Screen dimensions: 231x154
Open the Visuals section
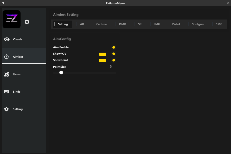point(24,39)
